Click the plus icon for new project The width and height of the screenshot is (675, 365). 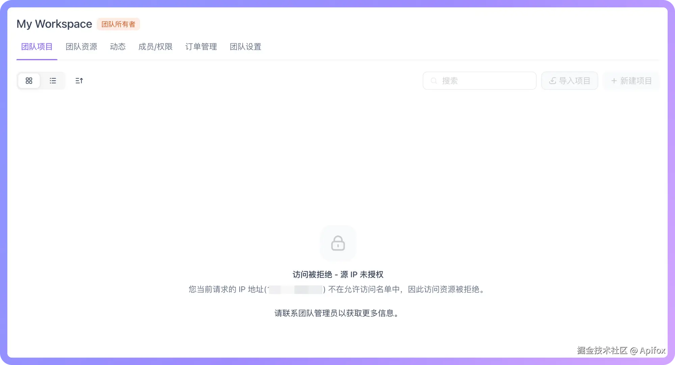614,81
